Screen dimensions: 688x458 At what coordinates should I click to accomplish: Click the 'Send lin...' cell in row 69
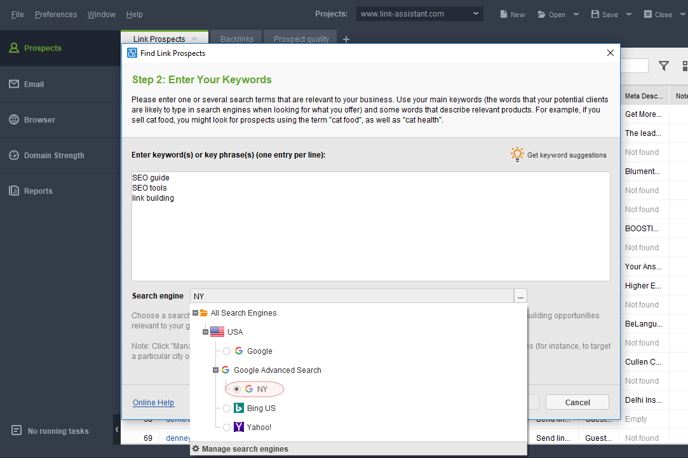coord(553,438)
